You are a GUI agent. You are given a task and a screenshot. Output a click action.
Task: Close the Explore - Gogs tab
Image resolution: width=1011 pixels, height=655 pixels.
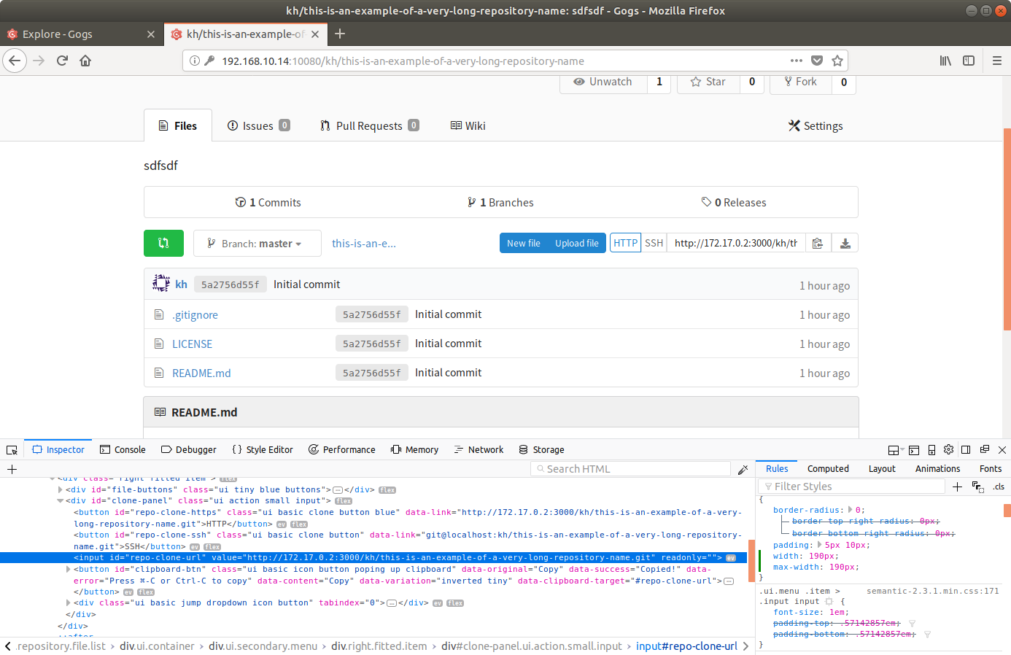click(x=151, y=34)
